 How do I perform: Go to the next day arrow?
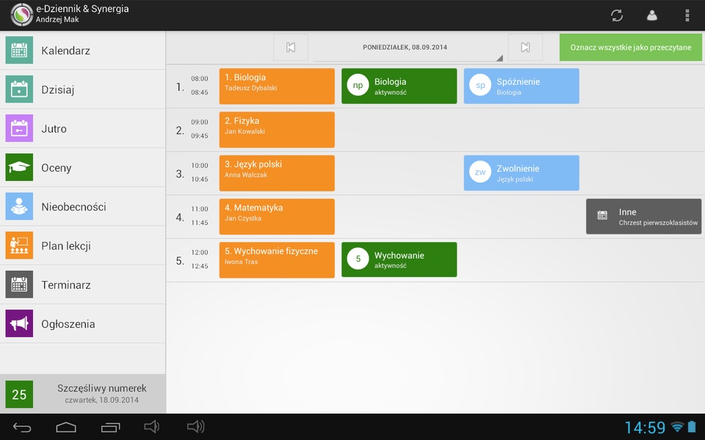[x=525, y=47]
